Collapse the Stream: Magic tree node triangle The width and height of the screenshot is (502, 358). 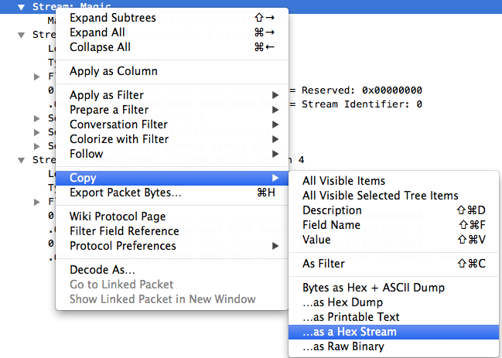21,7
